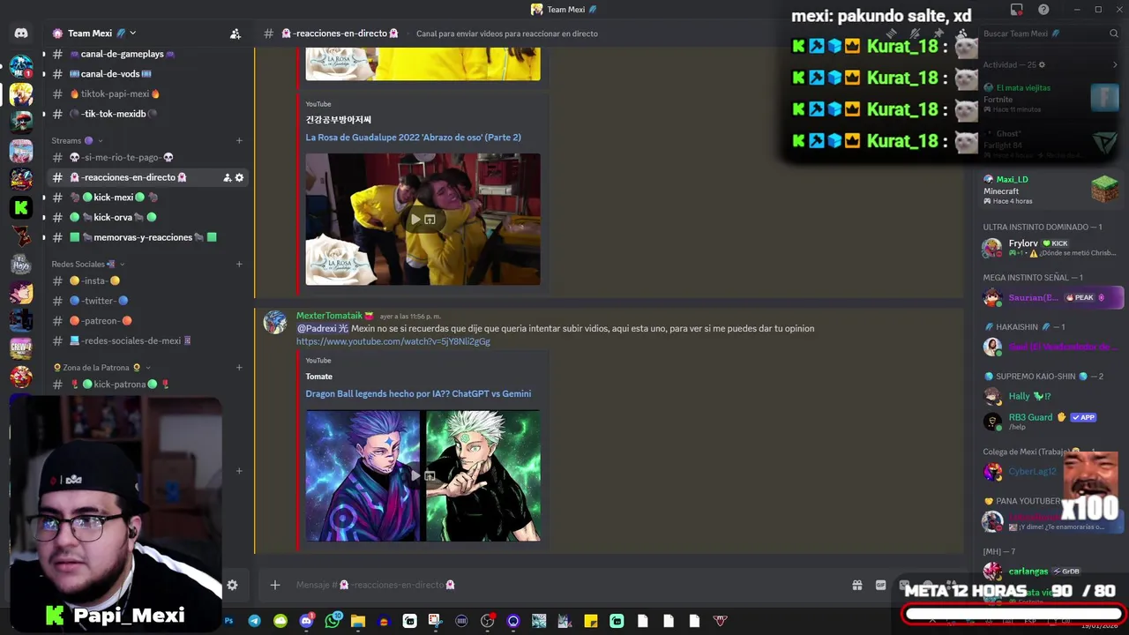This screenshot has width=1129, height=635.
Task: Open invite people icon in Team Mexi header
Action: point(236,34)
